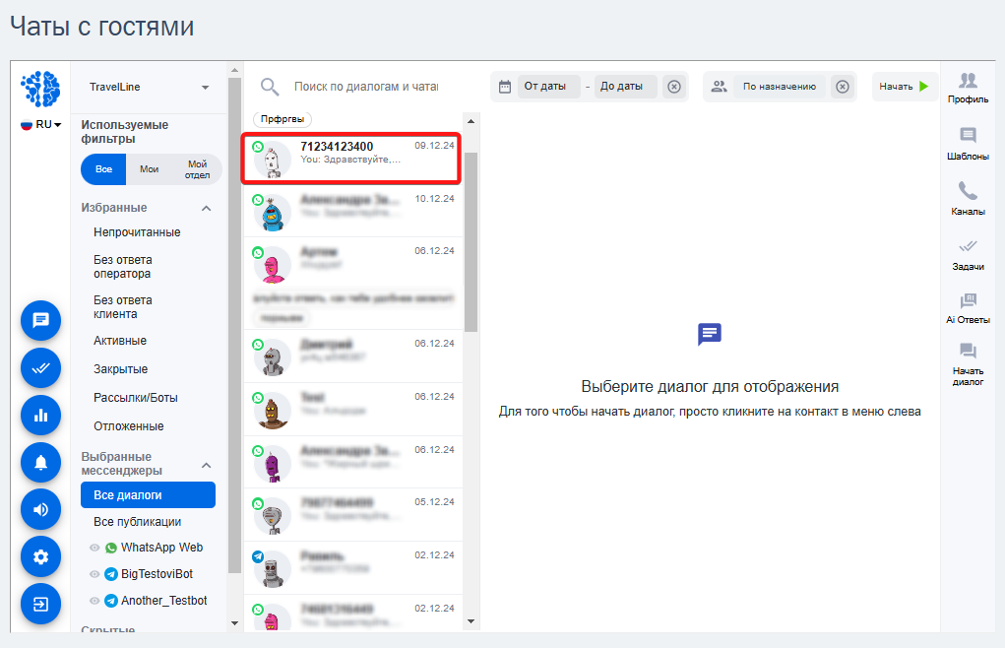1005x648 pixels.
Task: Click the Начать button with play arrow
Action: (x=905, y=87)
